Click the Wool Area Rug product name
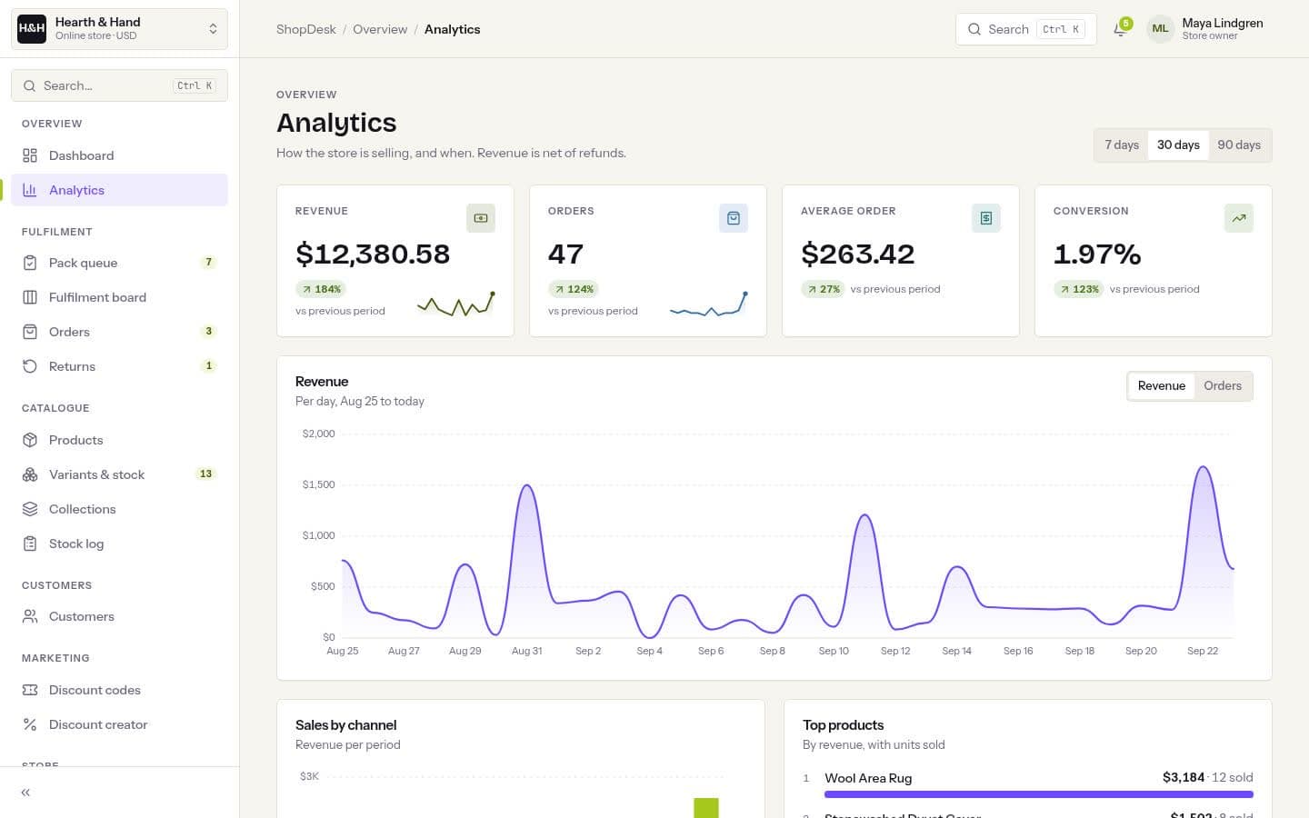The width and height of the screenshot is (1309, 818). 868,778
